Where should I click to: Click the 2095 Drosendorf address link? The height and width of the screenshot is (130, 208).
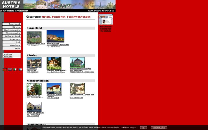(x=33, y=116)
